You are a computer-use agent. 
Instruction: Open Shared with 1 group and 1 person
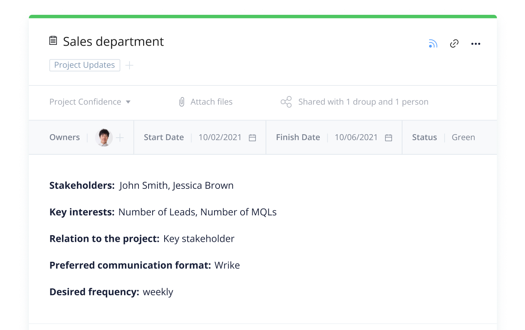pyautogui.click(x=363, y=102)
